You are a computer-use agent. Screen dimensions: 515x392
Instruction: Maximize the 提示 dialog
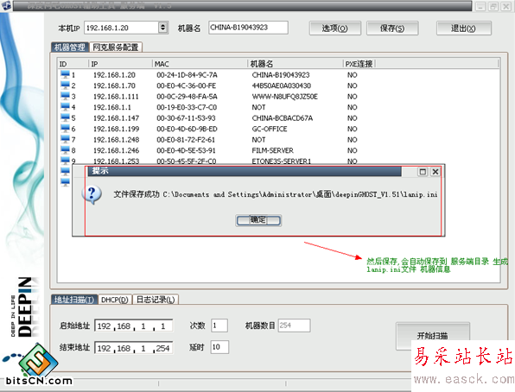pyautogui.click(x=423, y=172)
